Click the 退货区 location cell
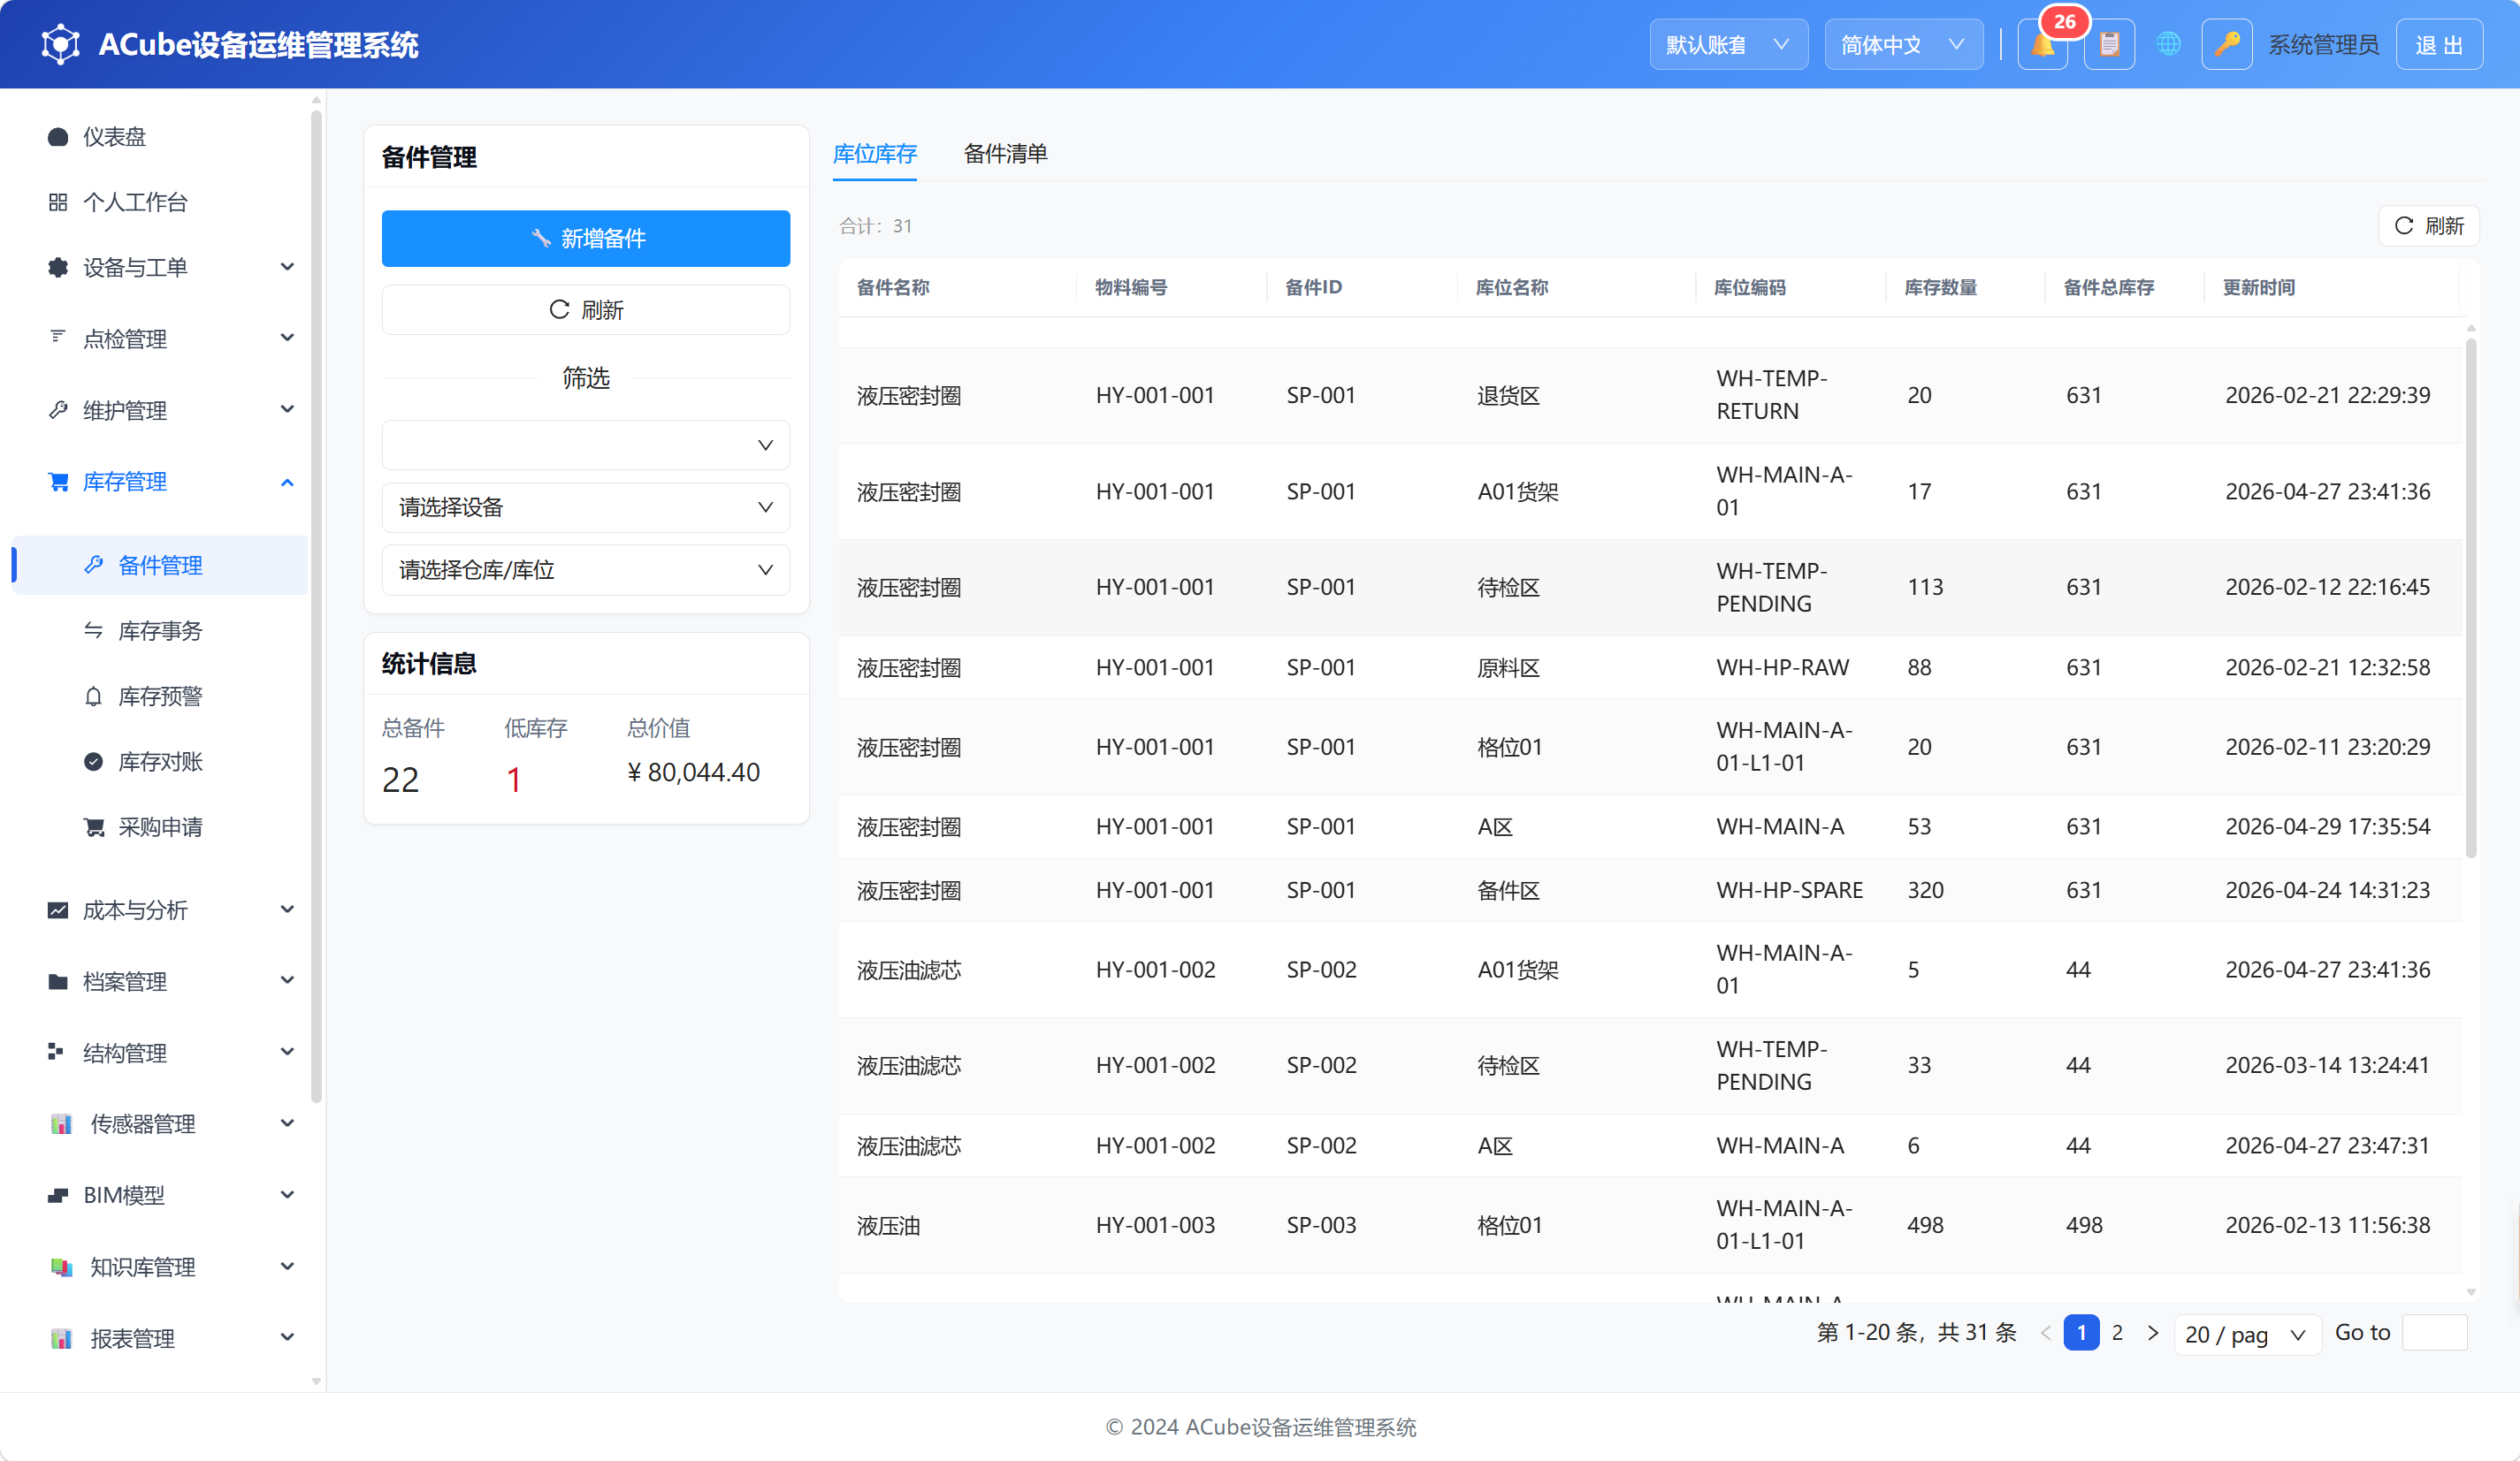2520x1461 pixels. pos(1508,396)
